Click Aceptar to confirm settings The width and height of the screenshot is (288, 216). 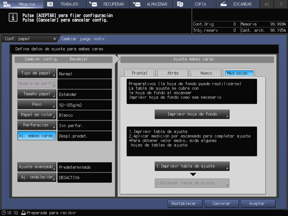[x=258, y=204]
